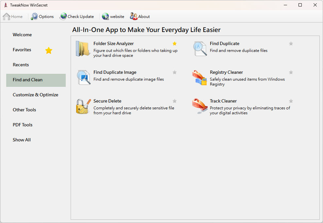Open the Folder Size Analyzer icon

[x=82, y=49]
